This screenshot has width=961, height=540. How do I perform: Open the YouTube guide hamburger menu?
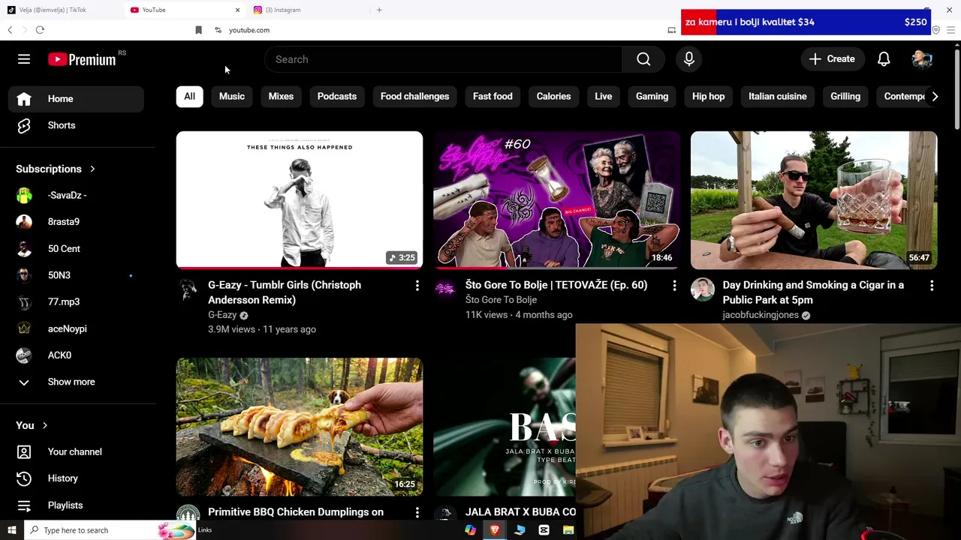pos(24,59)
